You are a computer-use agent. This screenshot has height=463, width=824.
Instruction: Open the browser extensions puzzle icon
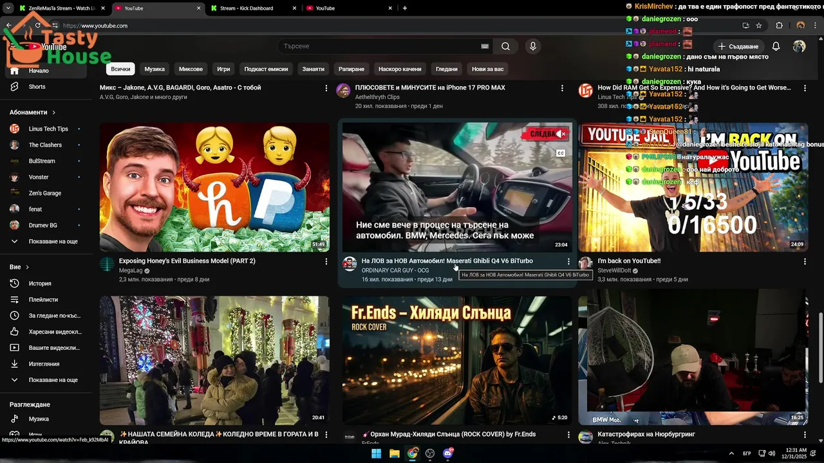tap(779, 26)
